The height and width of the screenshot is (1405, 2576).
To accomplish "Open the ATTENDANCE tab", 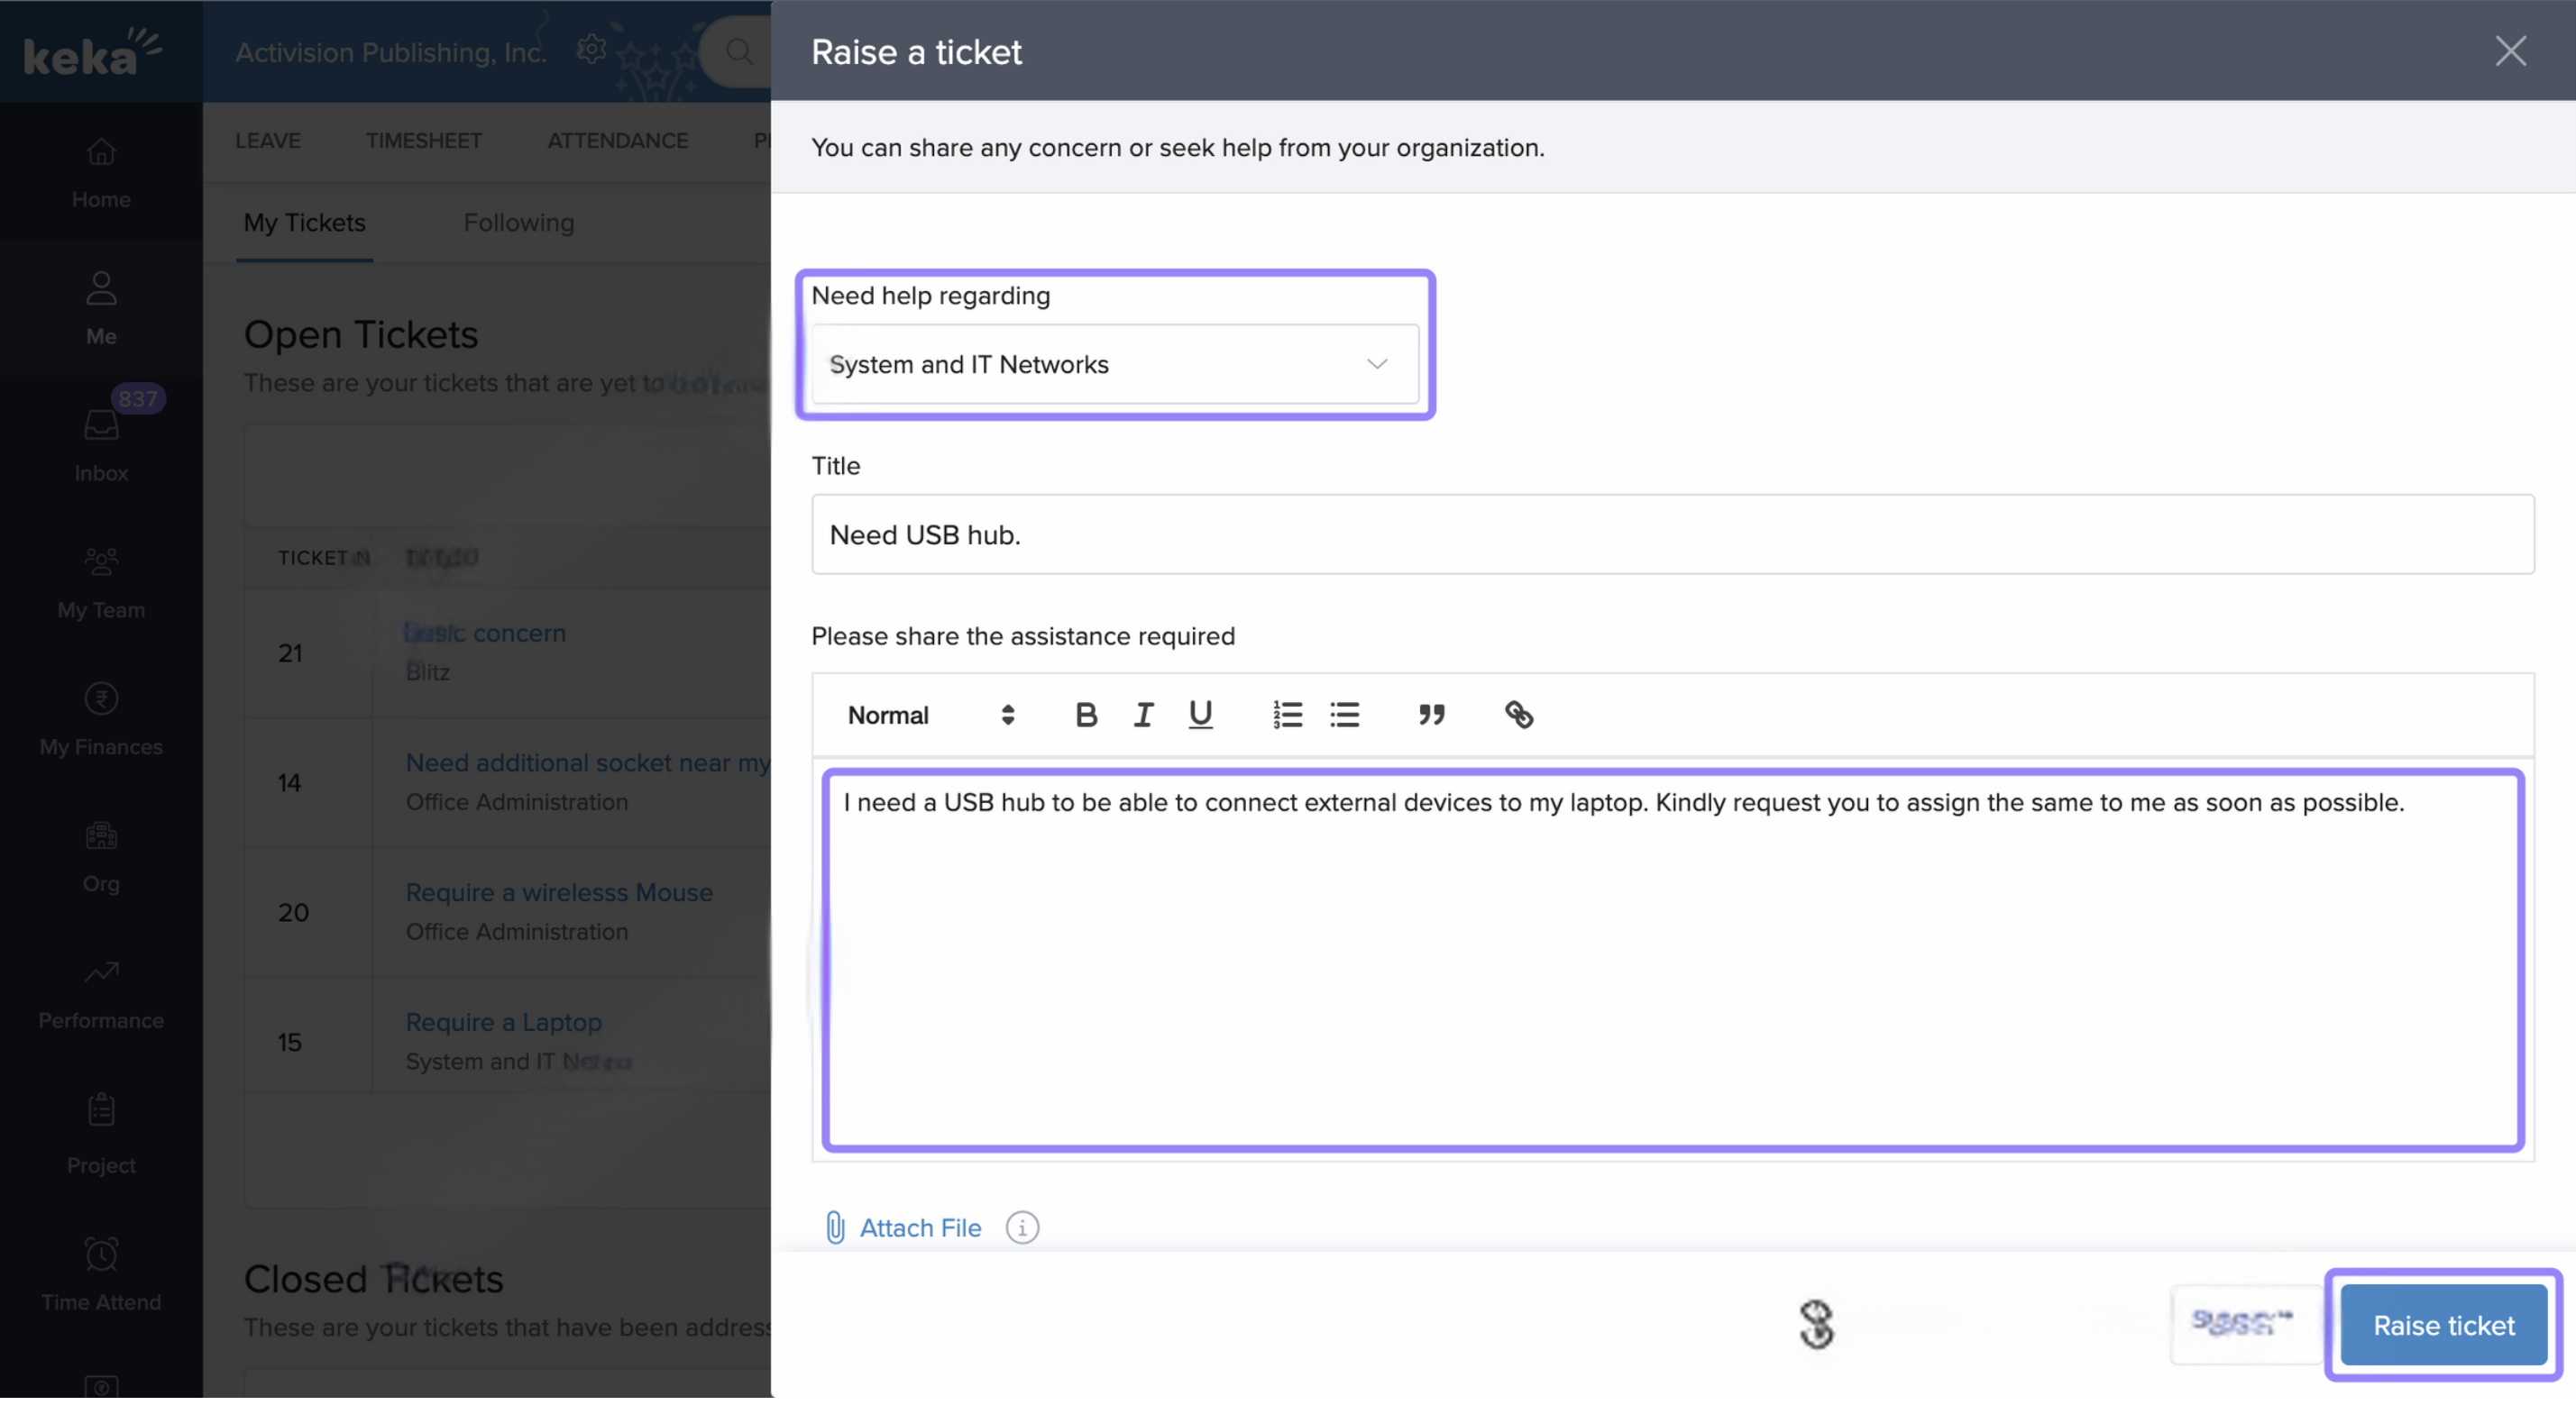I will coord(617,141).
